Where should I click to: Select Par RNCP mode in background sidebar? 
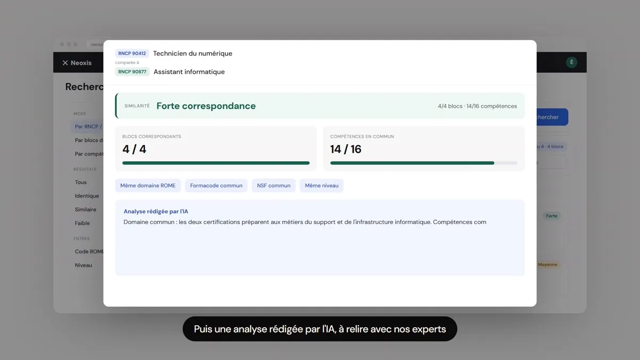[x=88, y=127]
